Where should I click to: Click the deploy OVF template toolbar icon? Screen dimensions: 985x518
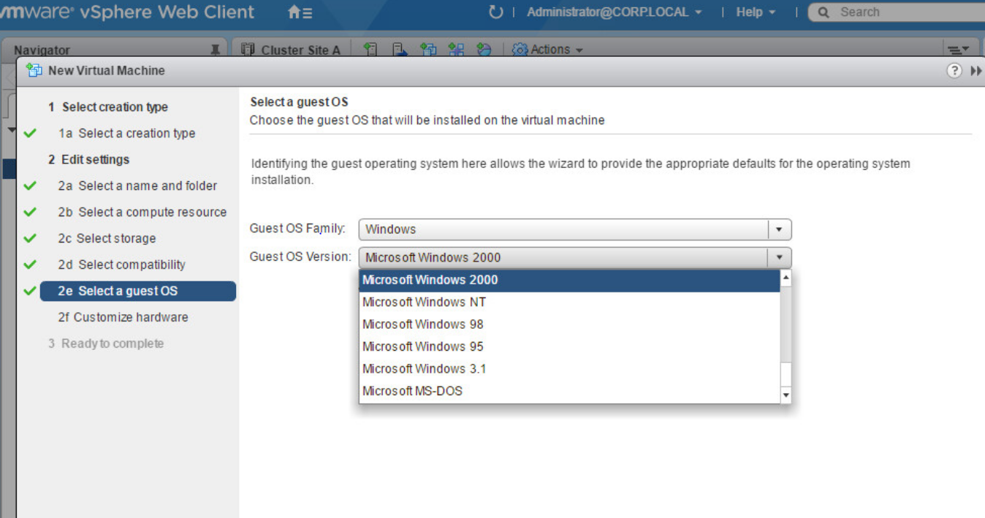[x=484, y=50]
